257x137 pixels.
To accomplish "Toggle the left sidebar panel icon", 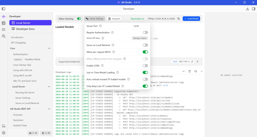I will 3,9.
